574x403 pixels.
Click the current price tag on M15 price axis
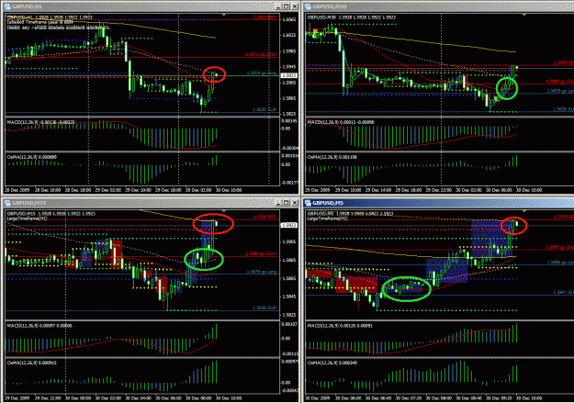(x=288, y=225)
